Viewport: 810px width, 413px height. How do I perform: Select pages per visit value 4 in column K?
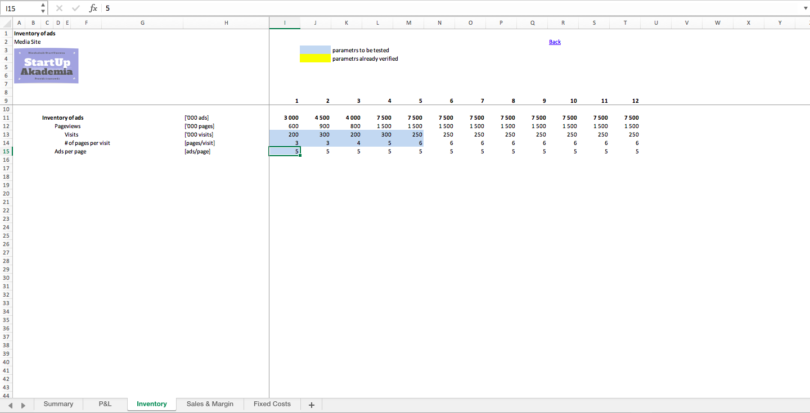click(346, 143)
